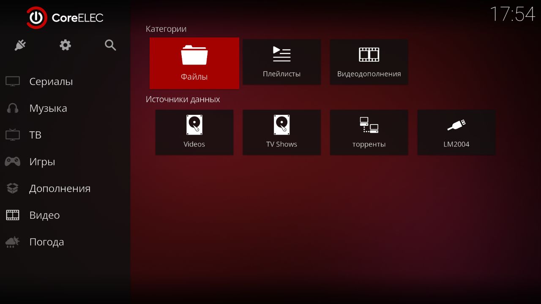
Task: Click the CoreELEC title text
Action: (77, 18)
